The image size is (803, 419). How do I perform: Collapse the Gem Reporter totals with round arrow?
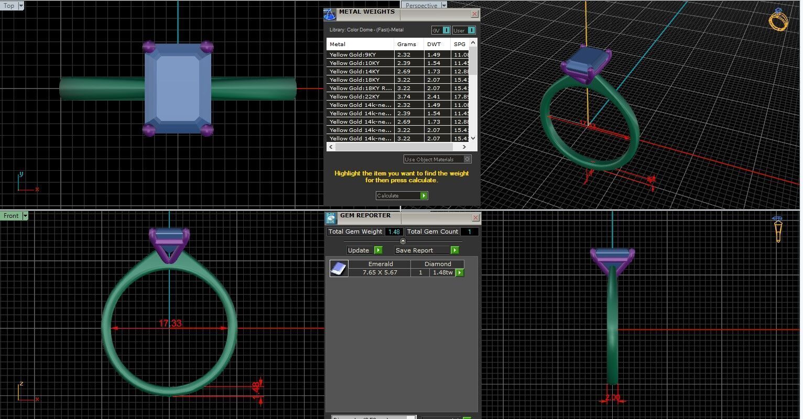[x=403, y=241]
